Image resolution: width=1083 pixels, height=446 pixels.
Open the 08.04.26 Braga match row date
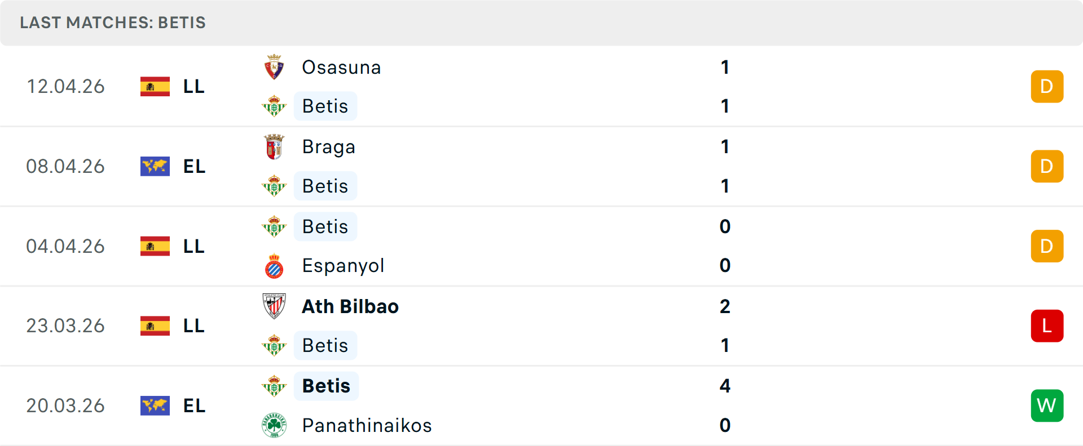pos(65,167)
